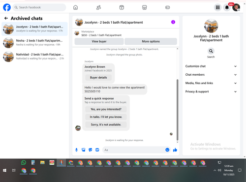Click the voice clip microphone icon
This screenshot has height=182, width=246.
[x=76, y=150]
